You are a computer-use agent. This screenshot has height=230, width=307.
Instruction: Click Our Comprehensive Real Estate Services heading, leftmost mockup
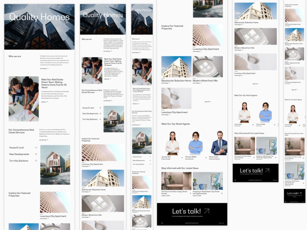[21, 131]
